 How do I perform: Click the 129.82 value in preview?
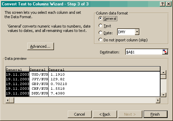point(58,79)
